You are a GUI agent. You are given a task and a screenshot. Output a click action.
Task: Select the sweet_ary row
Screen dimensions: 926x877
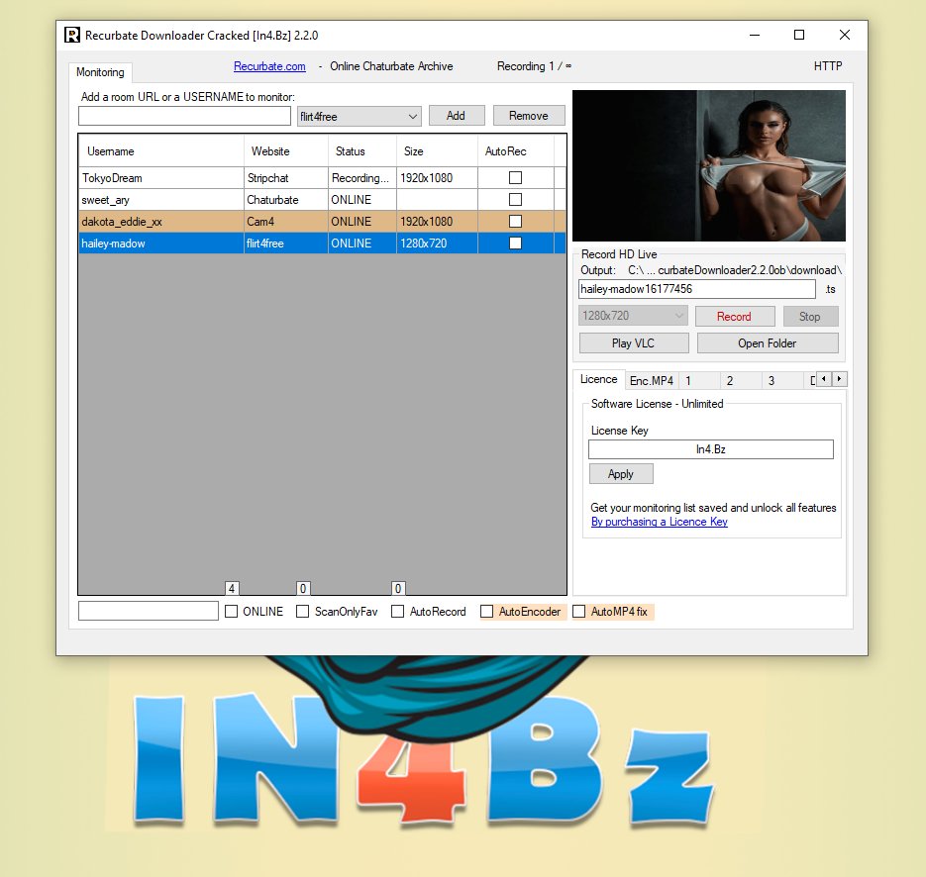[322, 200]
